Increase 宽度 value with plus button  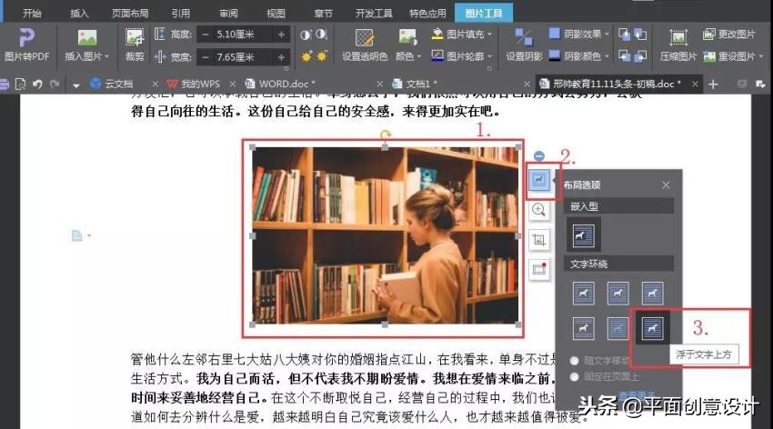point(282,57)
